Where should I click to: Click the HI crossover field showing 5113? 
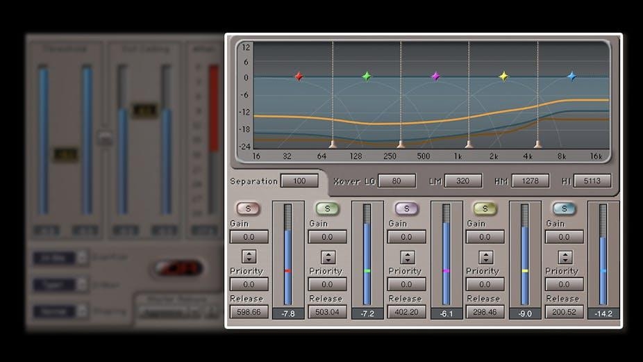(592, 181)
